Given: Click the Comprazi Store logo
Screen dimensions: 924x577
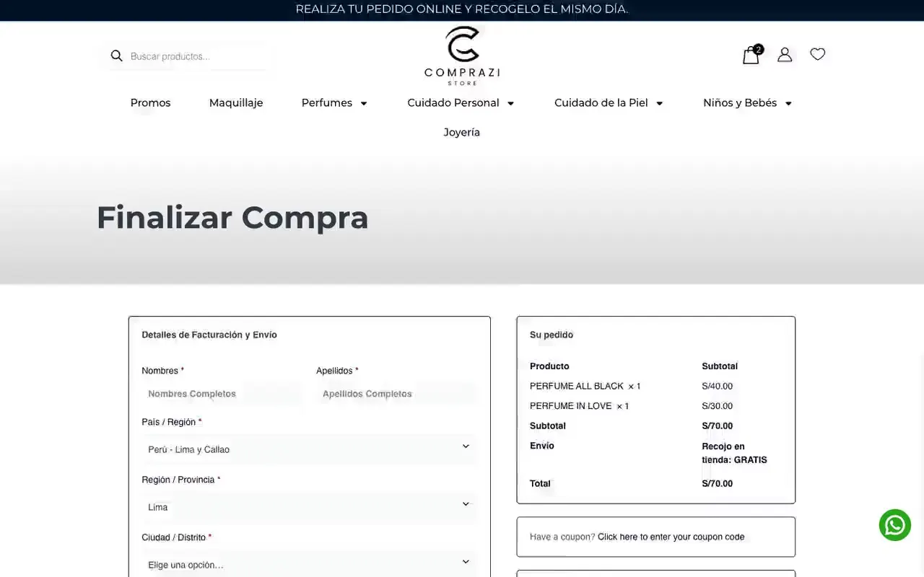Looking at the screenshot, I should point(462,56).
